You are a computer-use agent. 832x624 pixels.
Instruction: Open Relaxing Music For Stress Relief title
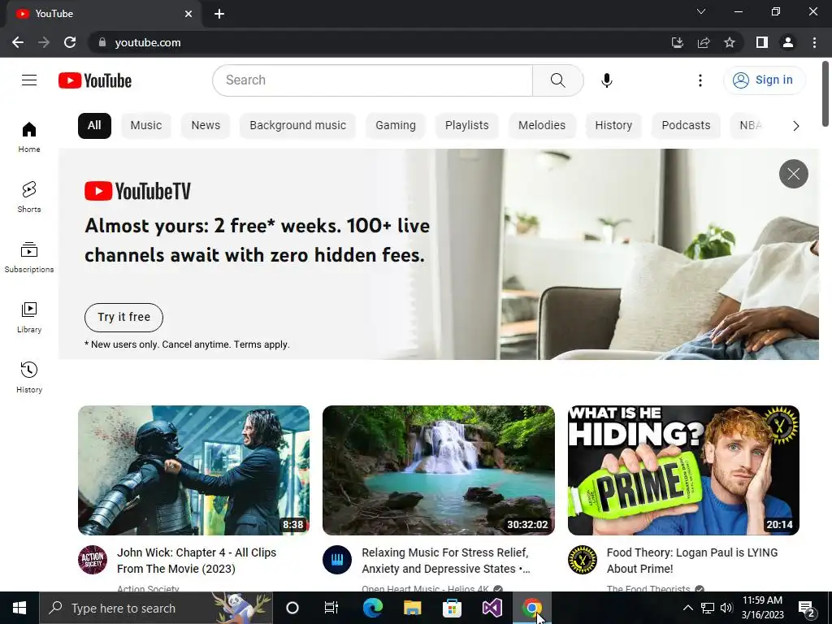(x=446, y=561)
